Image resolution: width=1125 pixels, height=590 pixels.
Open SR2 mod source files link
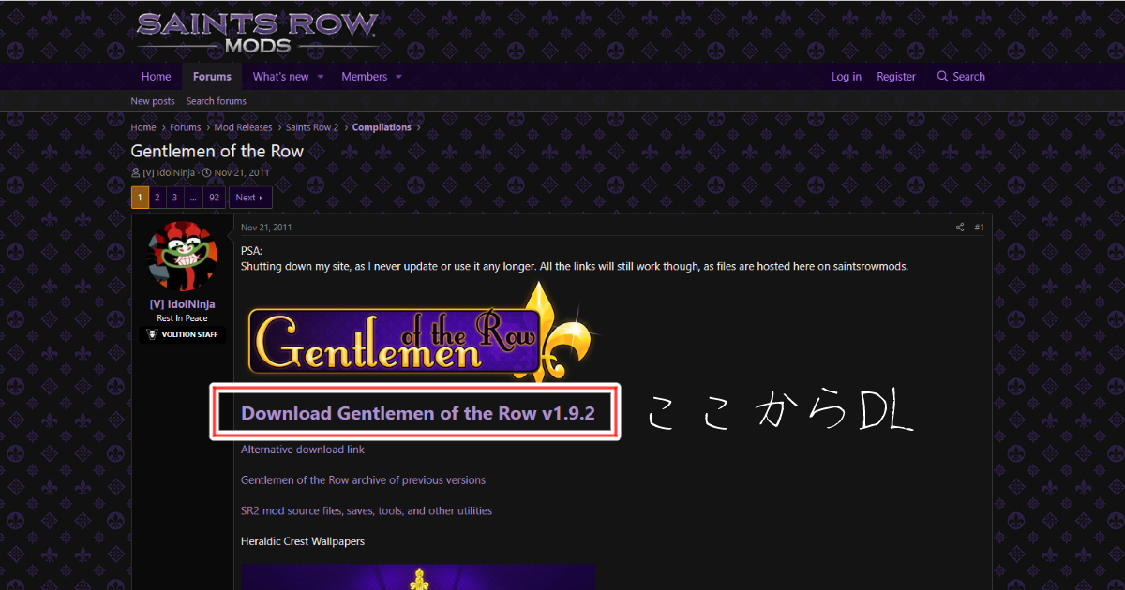[367, 511]
